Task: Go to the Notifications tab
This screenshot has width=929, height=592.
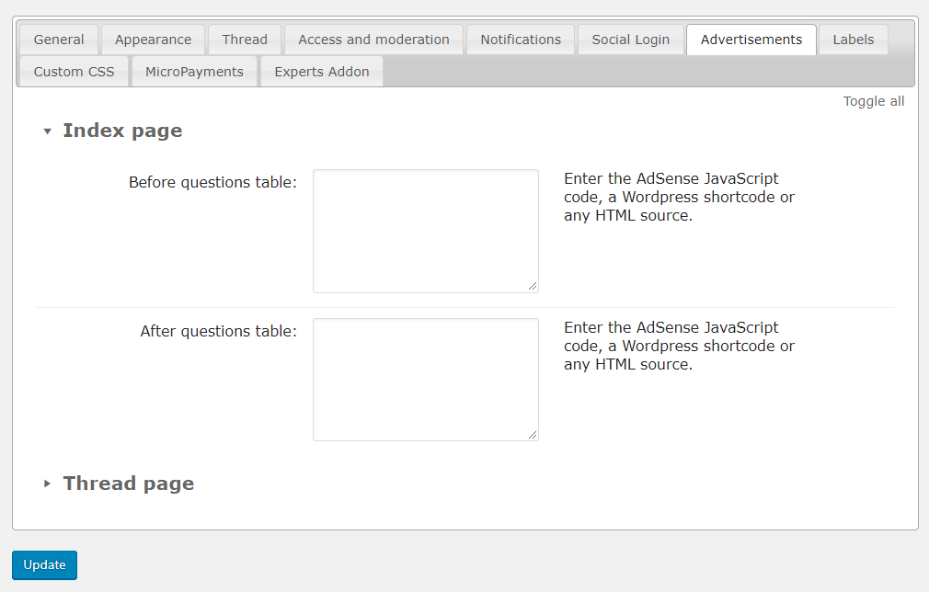Action: [521, 40]
